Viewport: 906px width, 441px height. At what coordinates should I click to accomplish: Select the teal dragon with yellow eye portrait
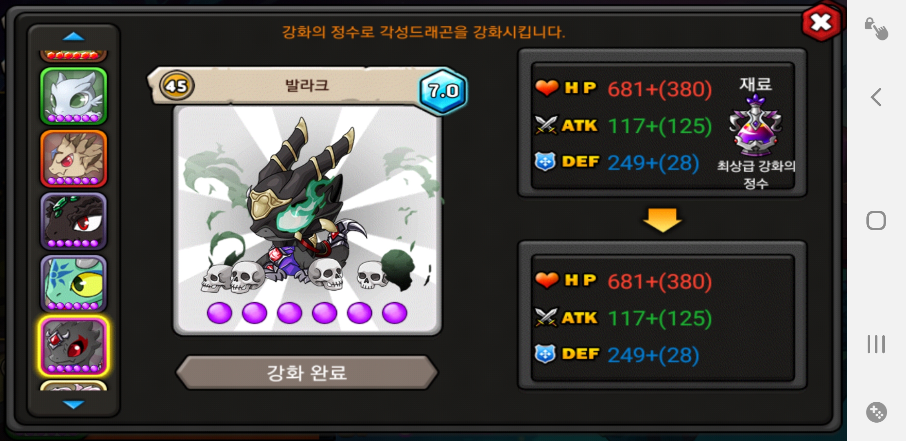coord(73,284)
